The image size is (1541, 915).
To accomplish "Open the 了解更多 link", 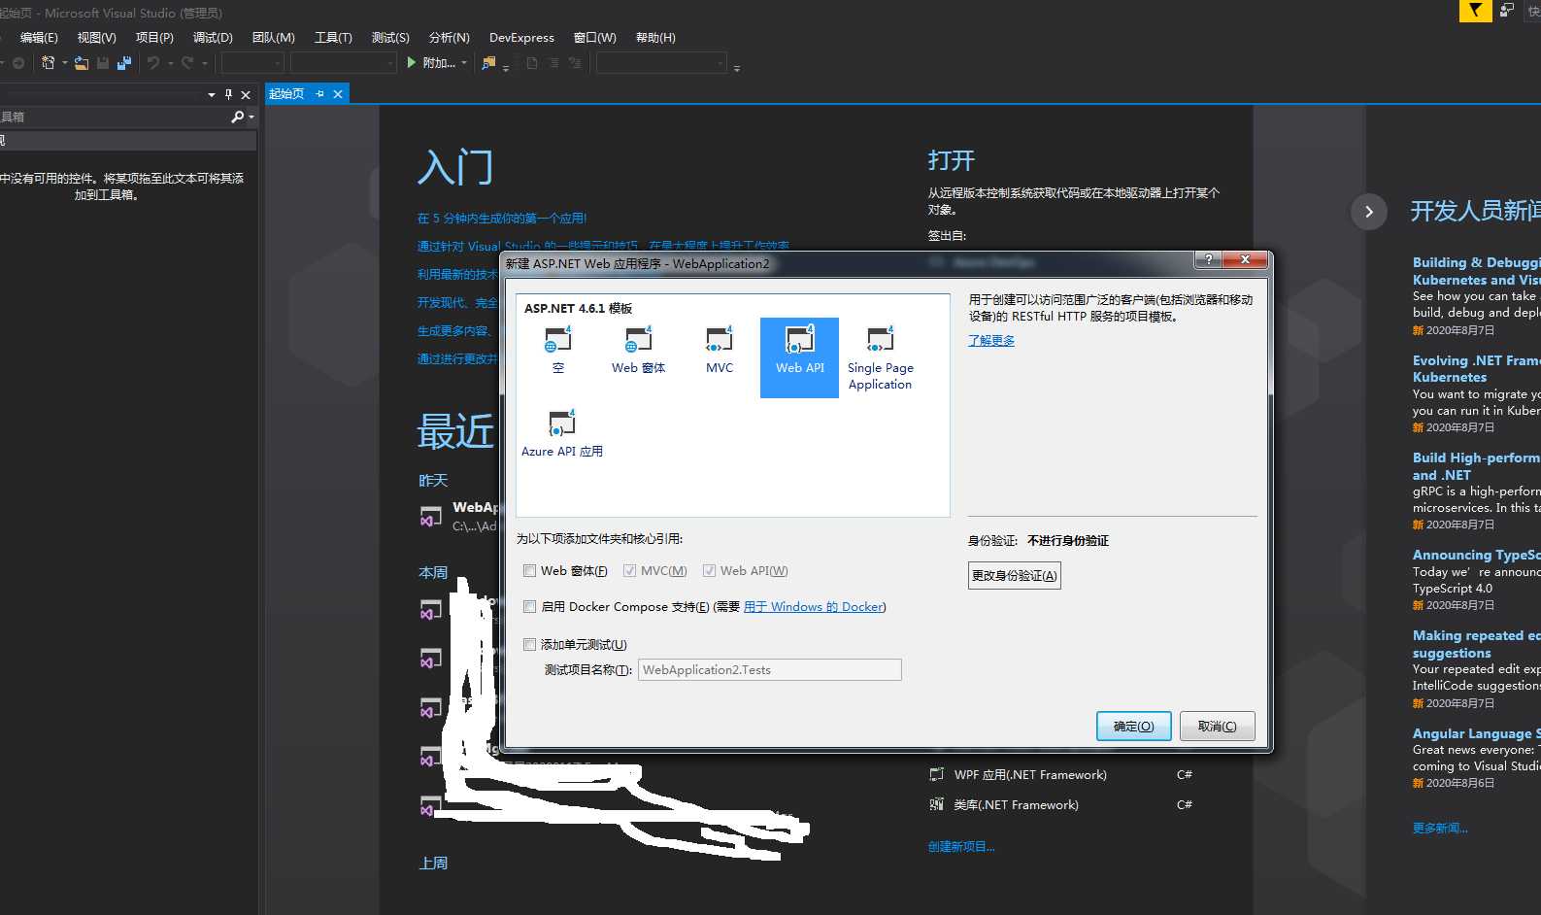I will [x=991, y=341].
